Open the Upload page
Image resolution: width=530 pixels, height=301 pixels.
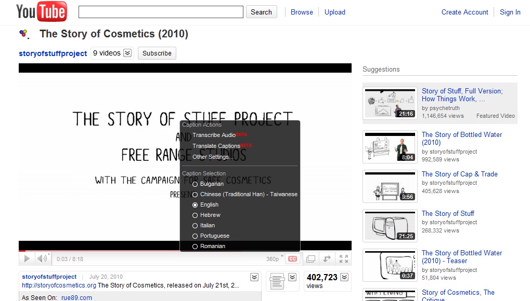(x=335, y=12)
